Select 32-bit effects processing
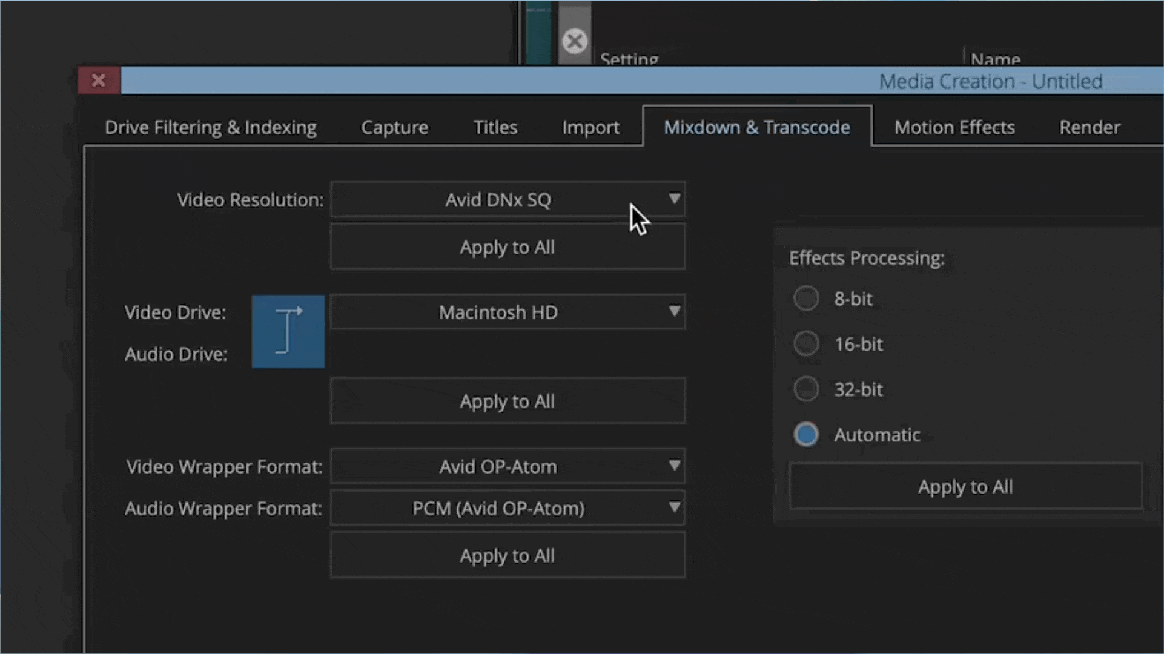The width and height of the screenshot is (1164, 654). [x=806, y=389]
